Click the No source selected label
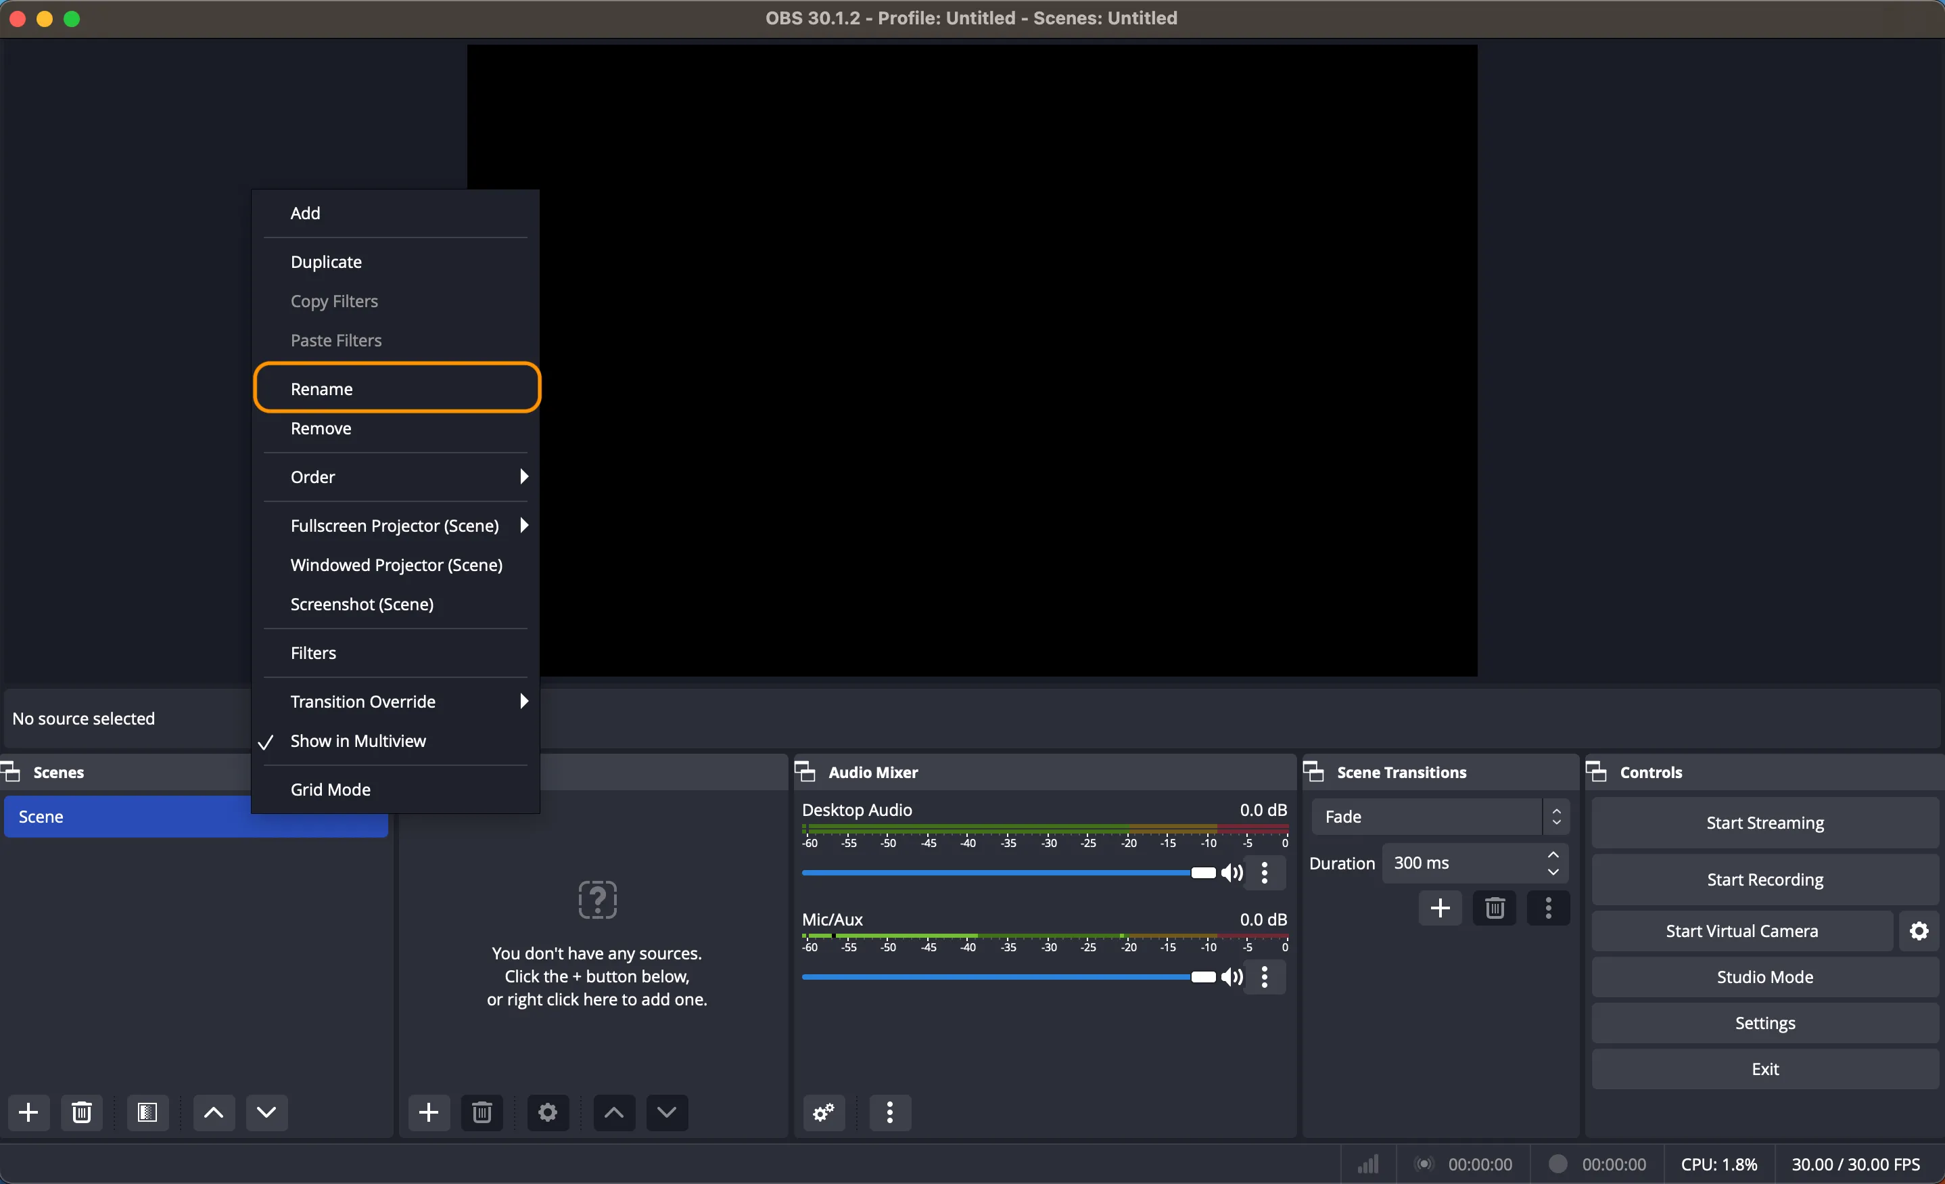This screenshot has height=1184, width=1945. 84,719
